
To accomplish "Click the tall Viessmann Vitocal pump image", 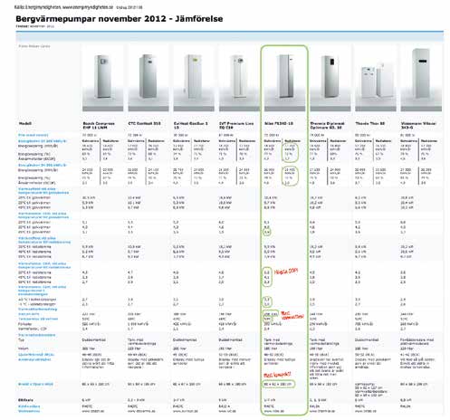I will pos(421,79).
